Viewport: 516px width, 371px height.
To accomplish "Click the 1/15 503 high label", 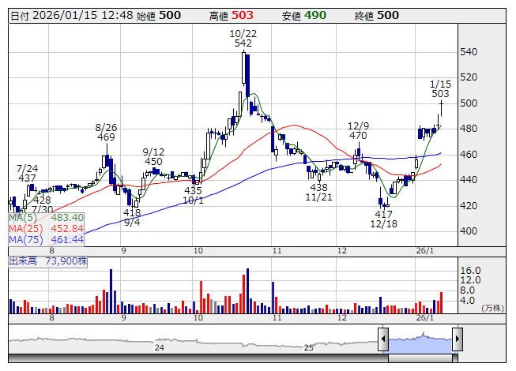I will pyautogui.click(x=440, y=88).
